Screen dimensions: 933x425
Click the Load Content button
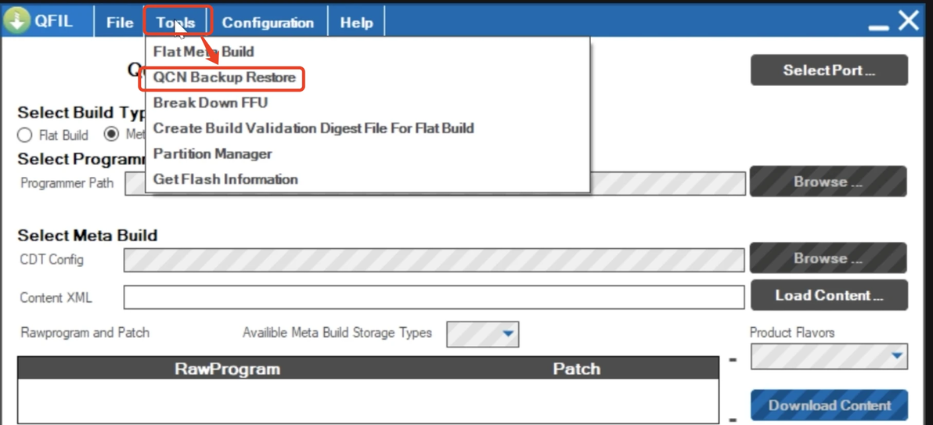pos(829,295)
